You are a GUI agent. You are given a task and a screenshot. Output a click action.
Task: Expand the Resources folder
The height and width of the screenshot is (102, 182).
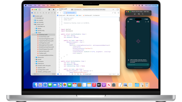(35, 57)
